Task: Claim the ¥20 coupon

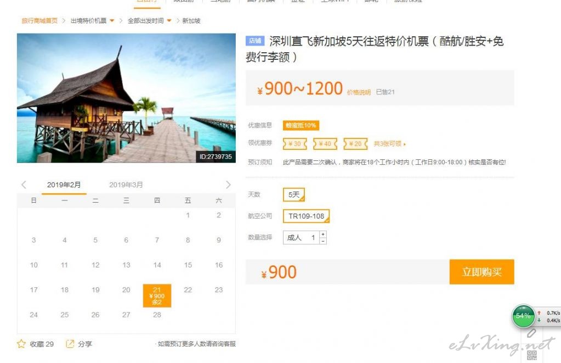Action: tap(355, 144)
